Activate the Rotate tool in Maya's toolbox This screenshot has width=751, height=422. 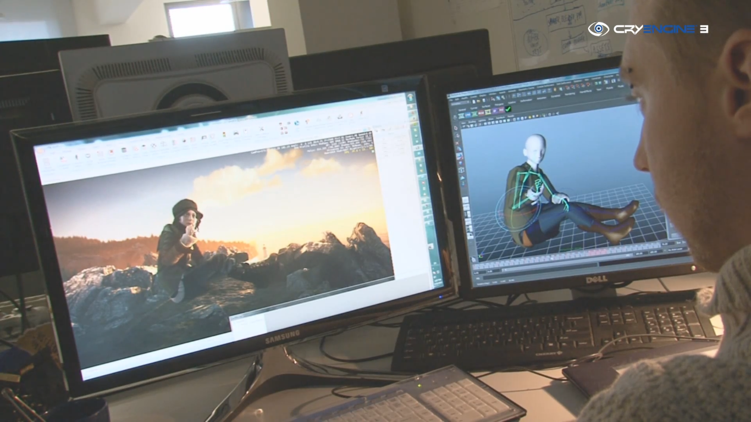pyautogui.click(x=460, y=156)
